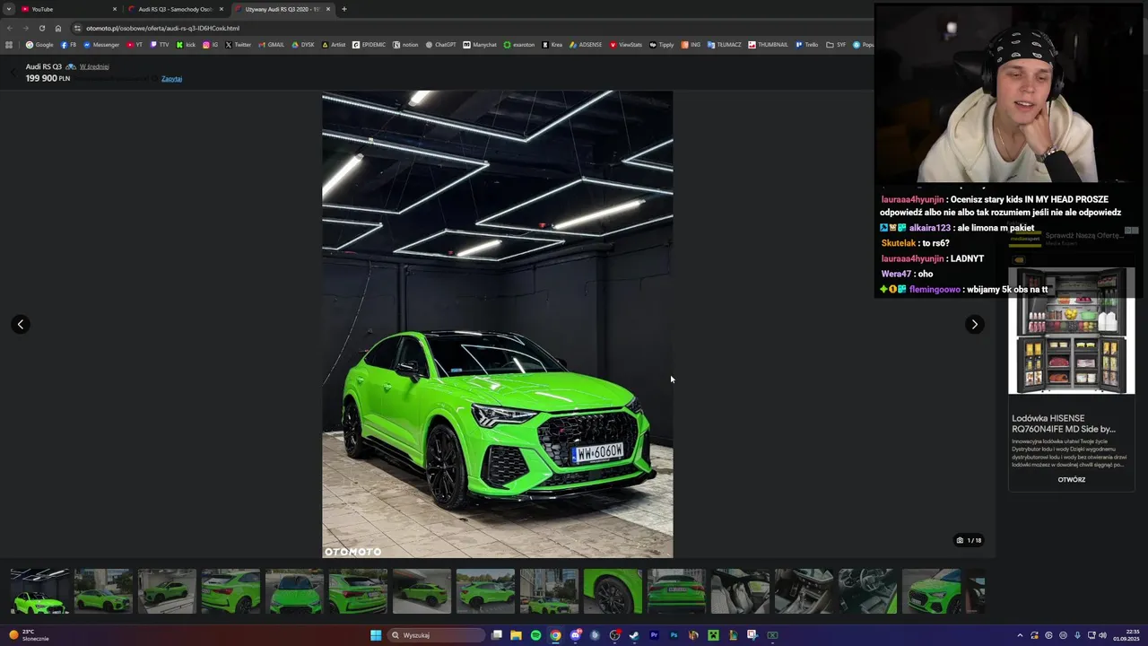Open the Messenger bookmark
This screenshot has width=1148, height=646.
coord(101,45)
